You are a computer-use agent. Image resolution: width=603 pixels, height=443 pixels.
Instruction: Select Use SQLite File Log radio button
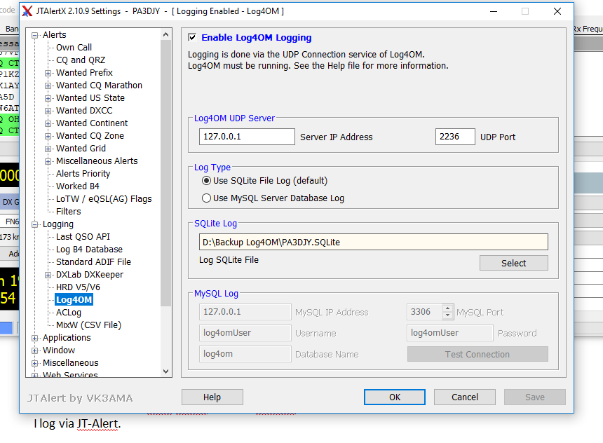point(207,181)
